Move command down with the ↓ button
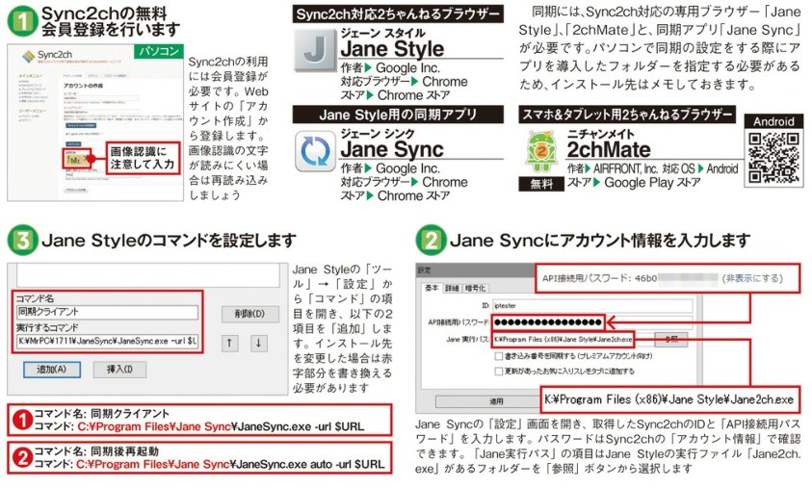 click(x=258, y=343)
